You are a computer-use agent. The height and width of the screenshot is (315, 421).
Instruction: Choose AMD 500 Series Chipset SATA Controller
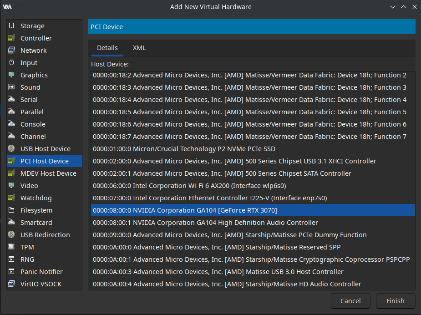[x=222, y=173]
